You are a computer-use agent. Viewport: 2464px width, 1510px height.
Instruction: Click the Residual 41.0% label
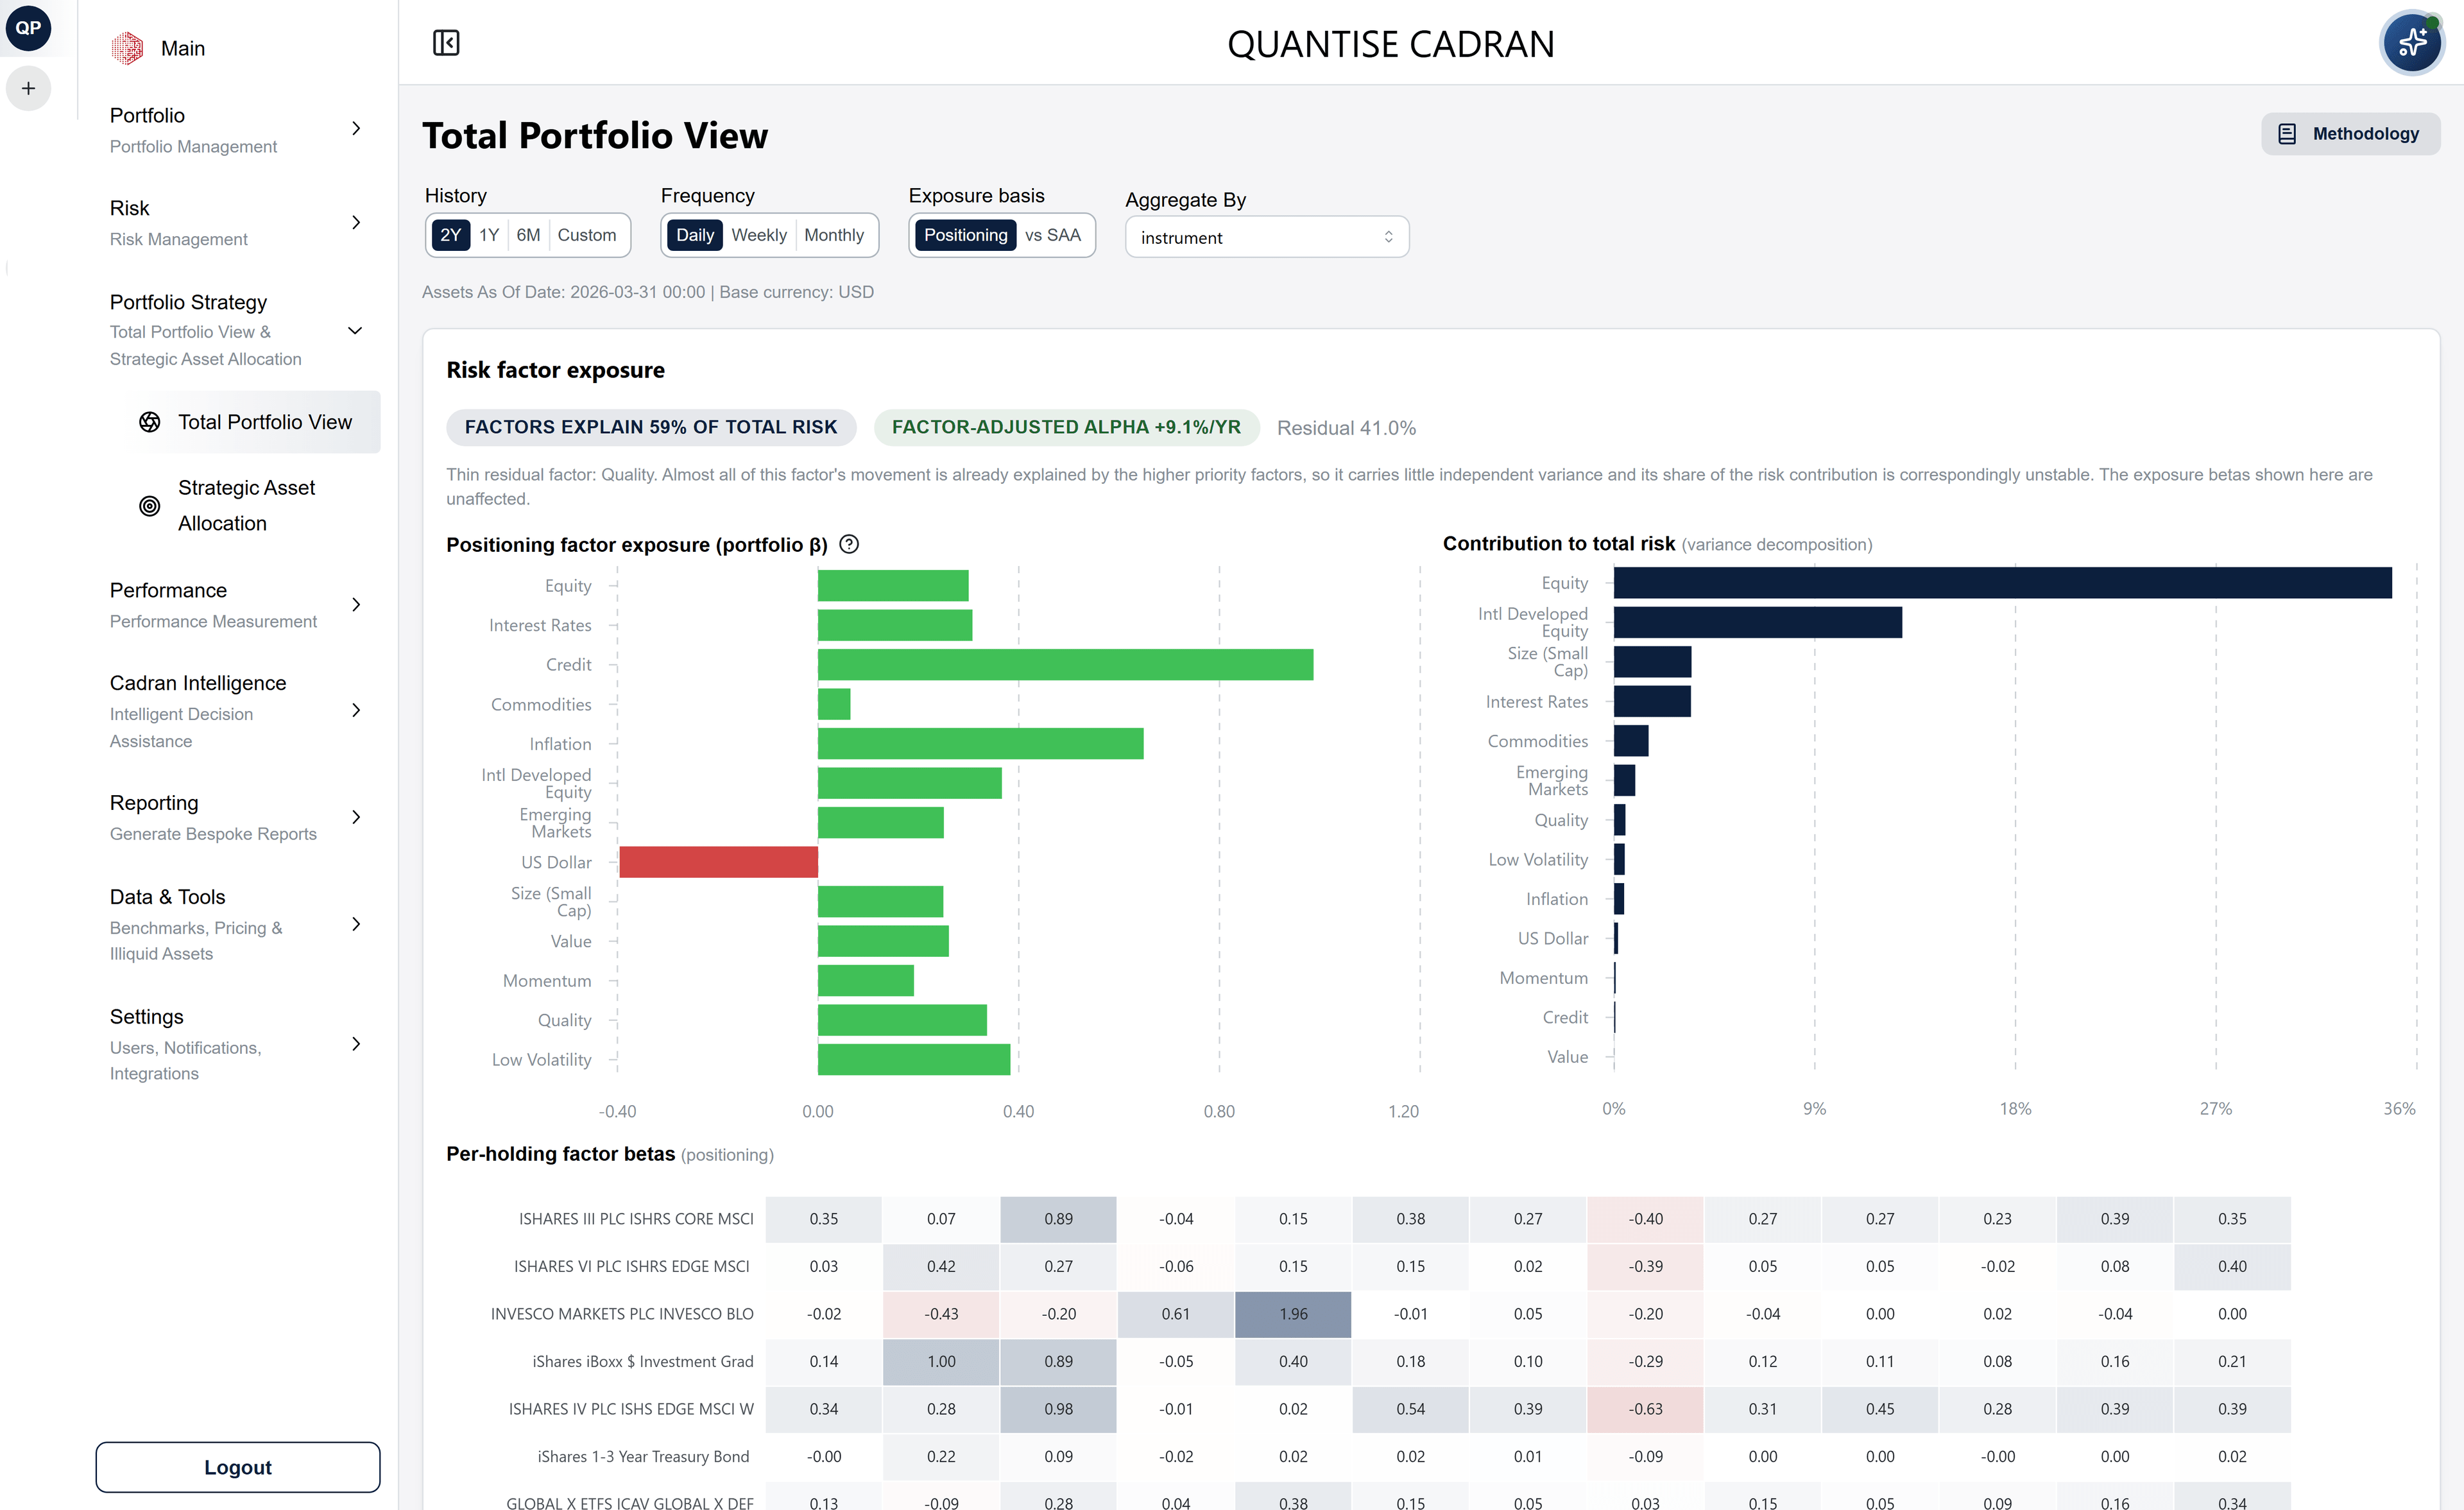[x=1346, y=428]
